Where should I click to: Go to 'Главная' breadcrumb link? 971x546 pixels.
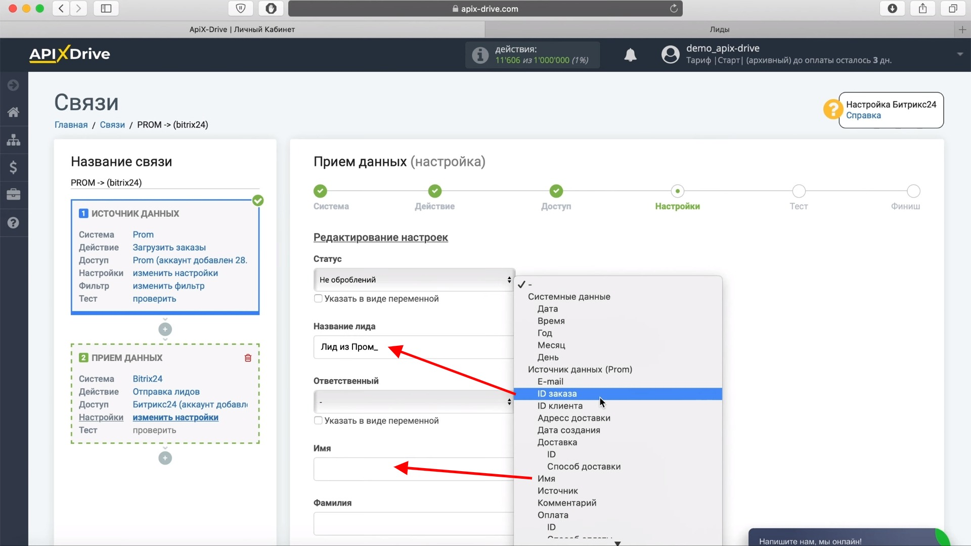pyautogui.click(x=71, y=125)
